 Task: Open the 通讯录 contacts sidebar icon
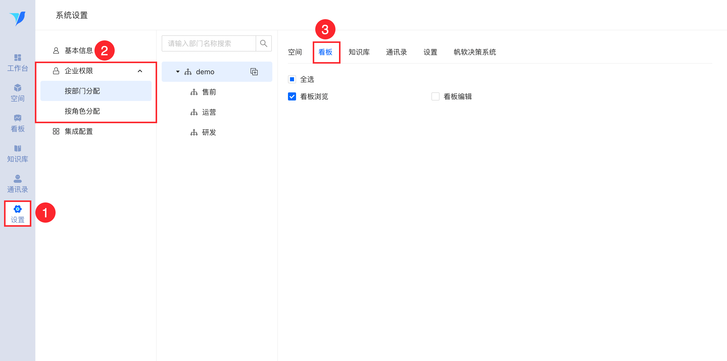click(17, 184)
